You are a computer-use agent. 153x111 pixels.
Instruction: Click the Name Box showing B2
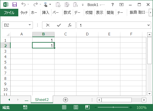tap(15, 25)
